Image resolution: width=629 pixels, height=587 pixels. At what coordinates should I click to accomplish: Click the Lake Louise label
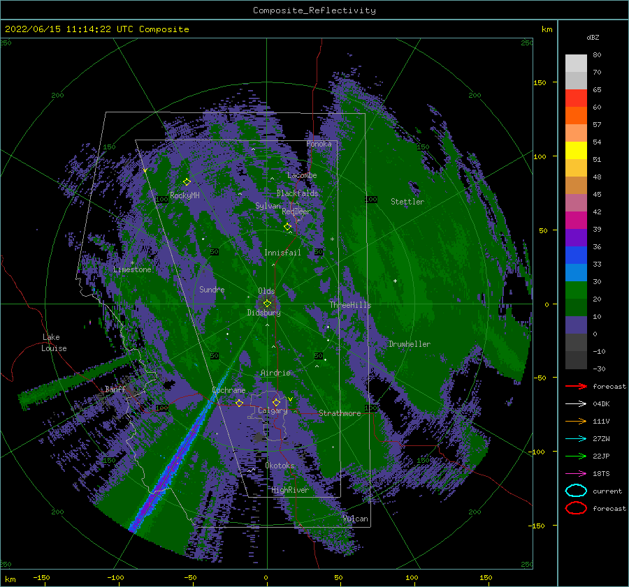pyautogui.click(x=54, y=343)
